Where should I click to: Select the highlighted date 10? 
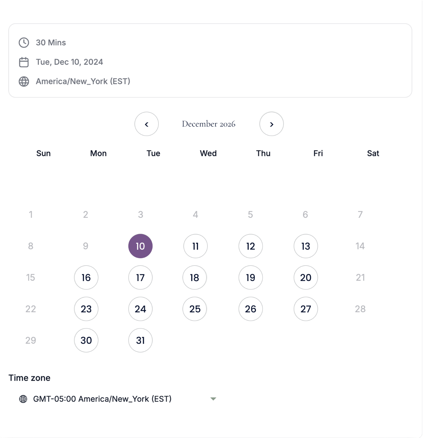(x=140, y=246)
